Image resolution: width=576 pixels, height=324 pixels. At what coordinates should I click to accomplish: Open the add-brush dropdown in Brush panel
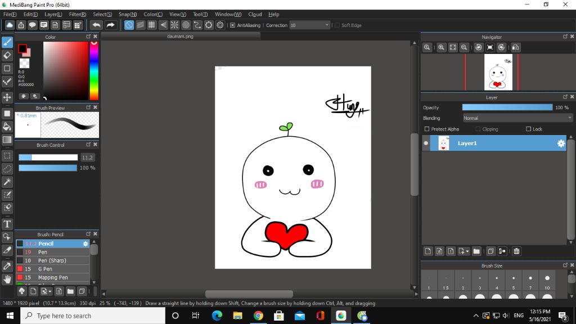coord(50,291)
